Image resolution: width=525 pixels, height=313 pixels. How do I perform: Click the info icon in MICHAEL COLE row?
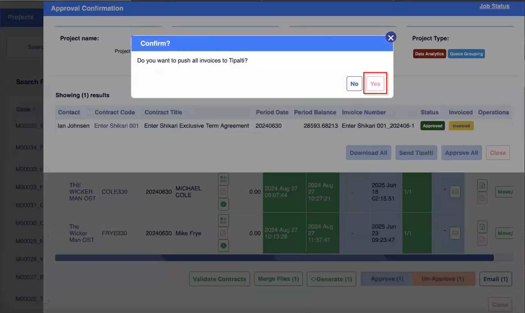click(223, 204)
